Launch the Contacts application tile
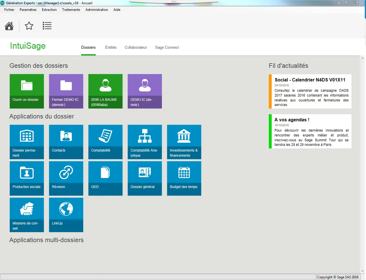 coord(66,142)
